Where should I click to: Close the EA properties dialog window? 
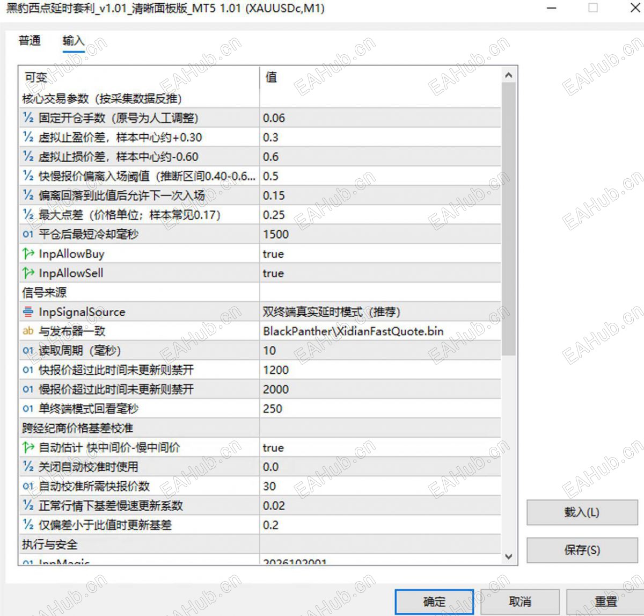coord(634,8)
